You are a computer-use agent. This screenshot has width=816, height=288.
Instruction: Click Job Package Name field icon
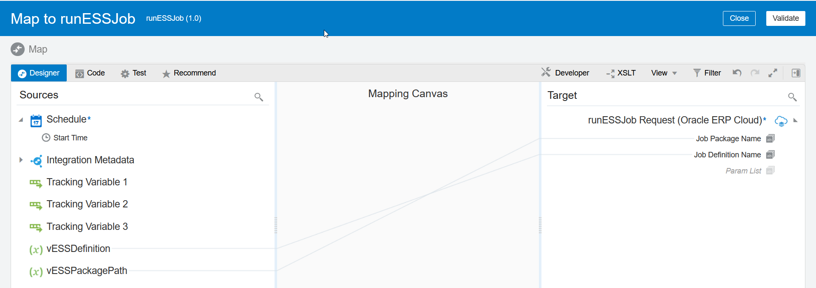point(770,139)
